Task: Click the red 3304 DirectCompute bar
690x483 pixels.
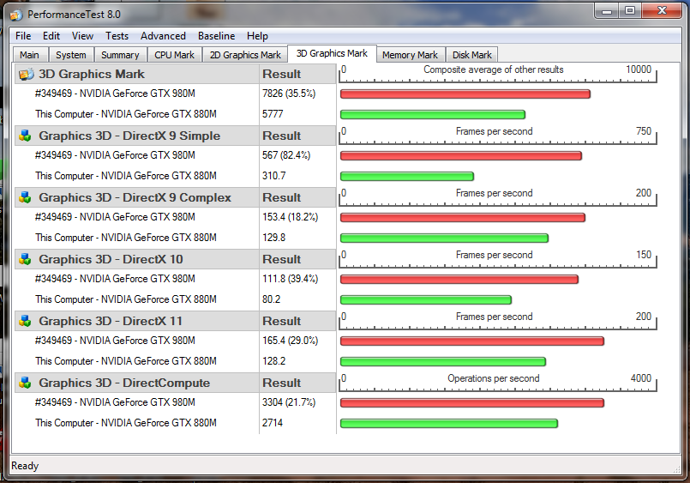Action: (471, 402)
